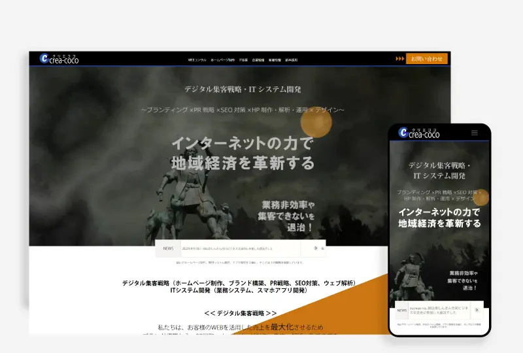Click the arrow icon in mobile NEWS bar
The image size is (523, 353).
[477, 310]
